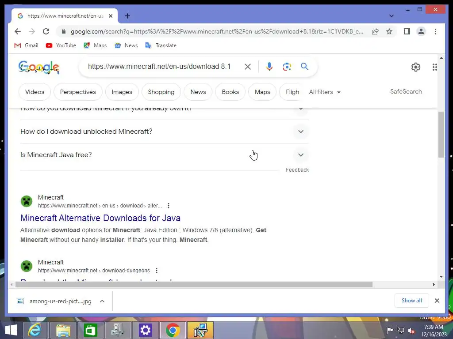Click the forward navigation arrow
Image resolution: width=453 pixels, height=339 pixels.
(32, 31)
